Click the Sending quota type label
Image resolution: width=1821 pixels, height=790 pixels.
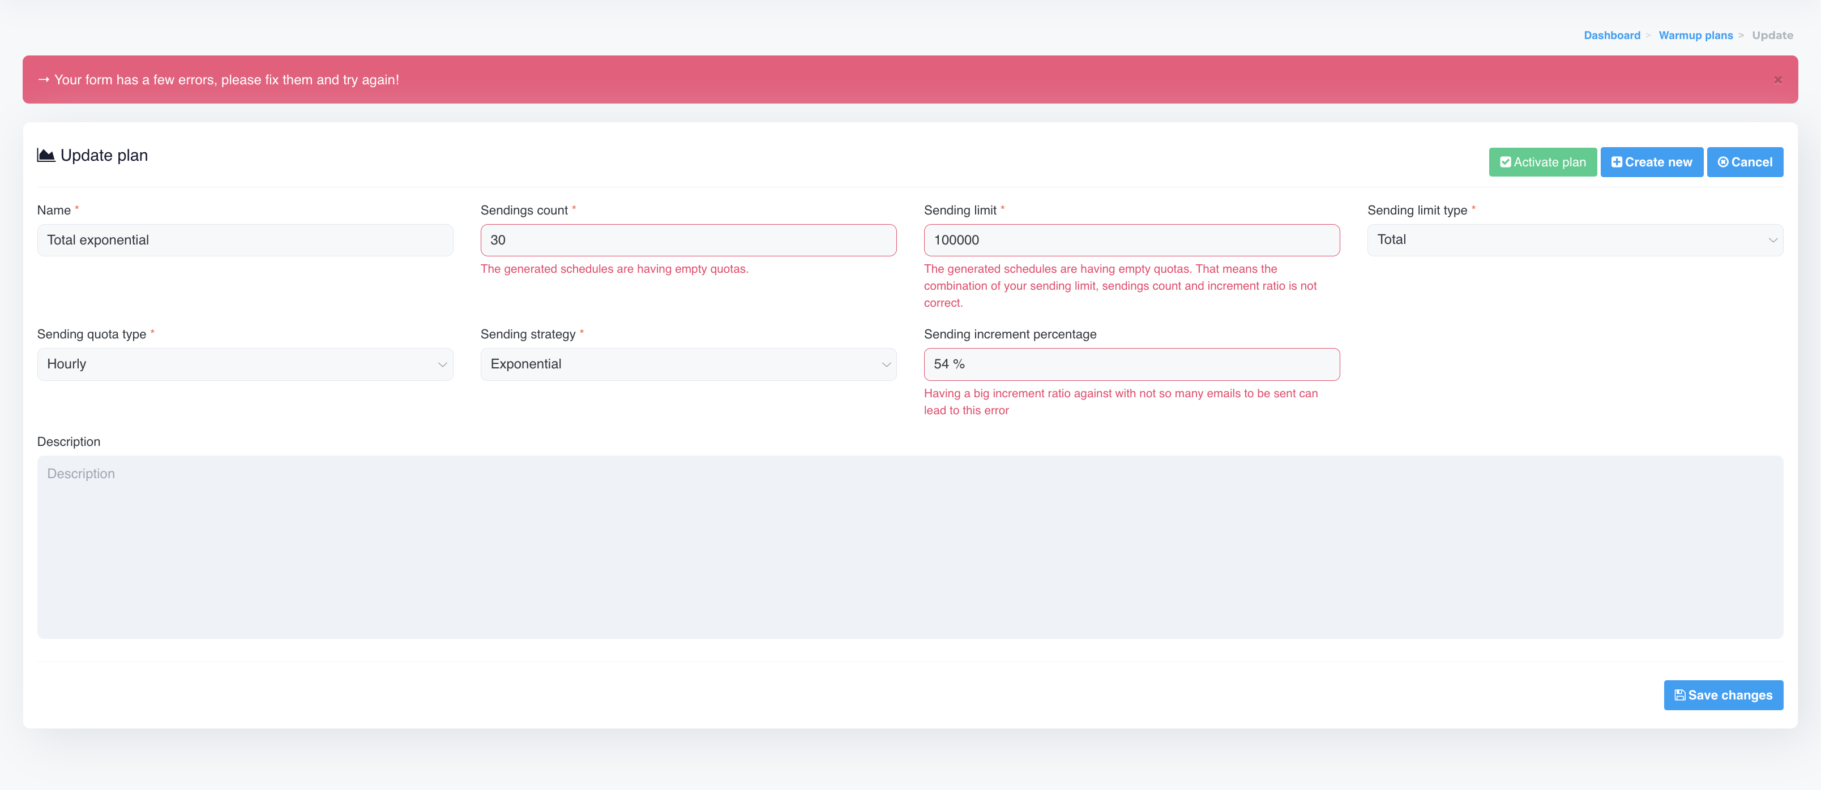click(92, 334)
